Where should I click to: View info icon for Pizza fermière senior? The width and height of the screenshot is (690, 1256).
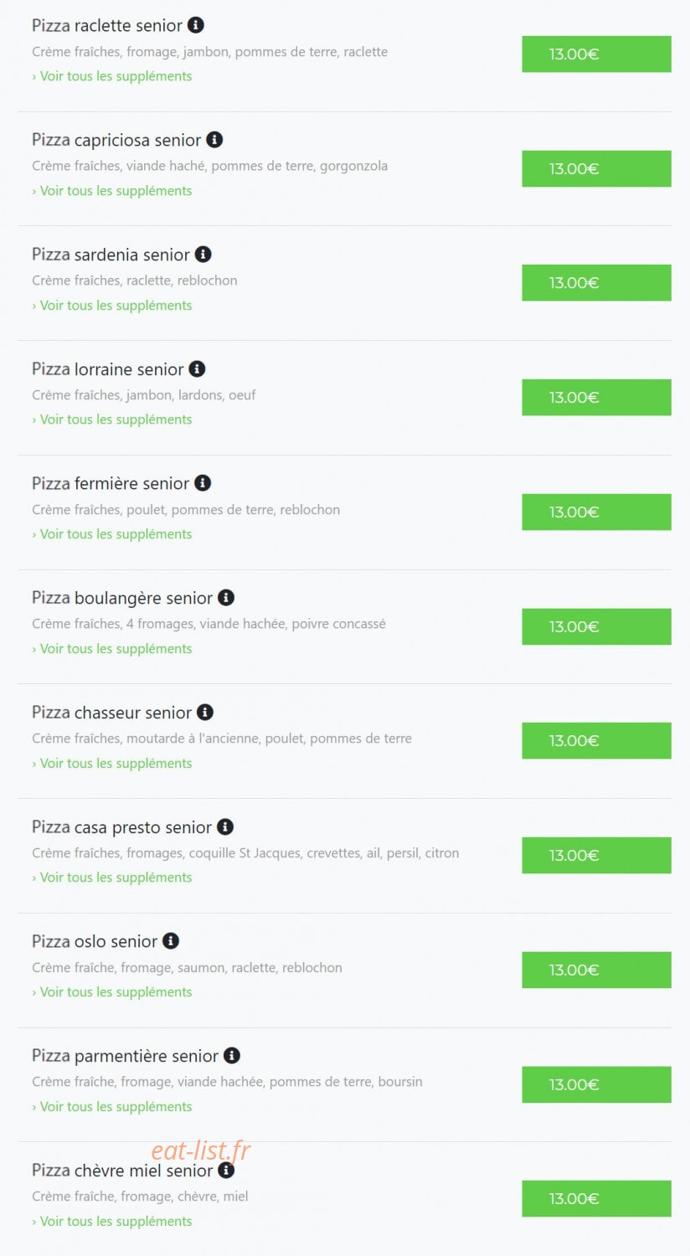[203, 483]
